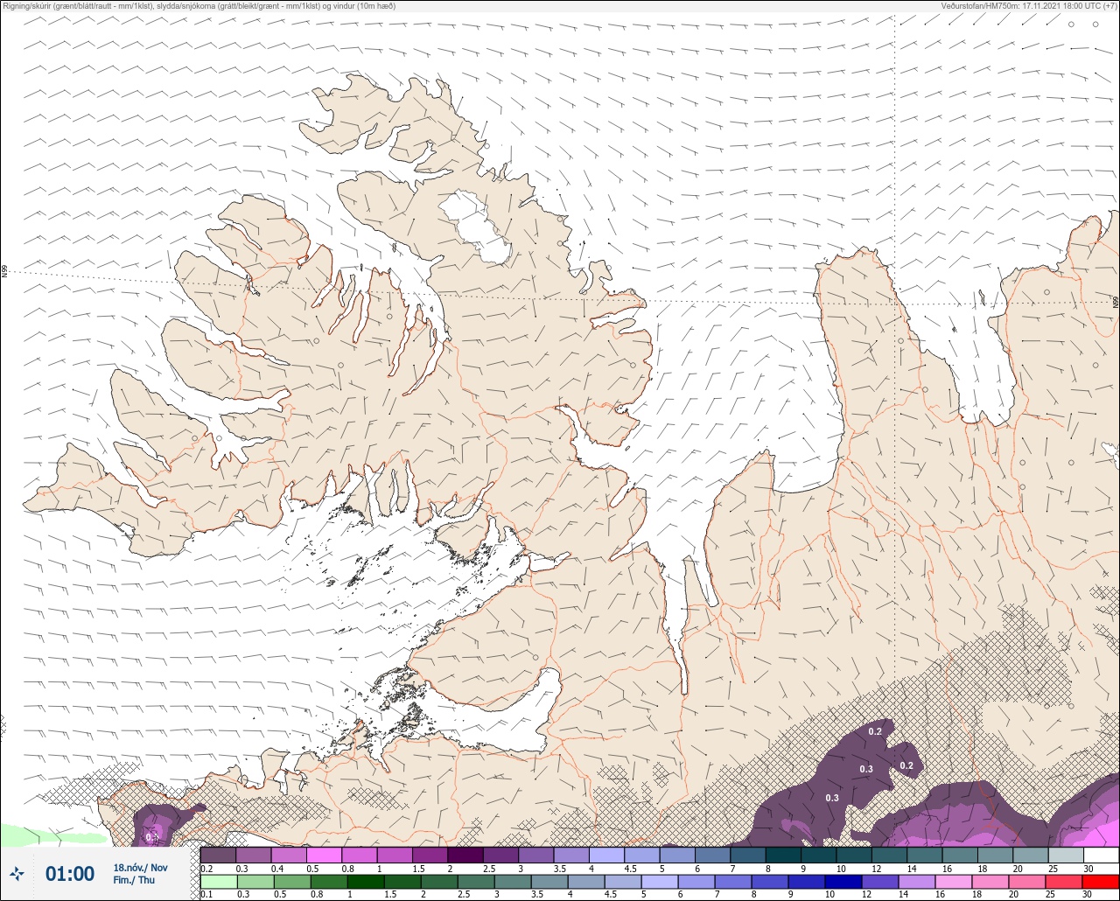
Task: Select the upper legend swatch between 4 and 4.5
Action: 606,855
